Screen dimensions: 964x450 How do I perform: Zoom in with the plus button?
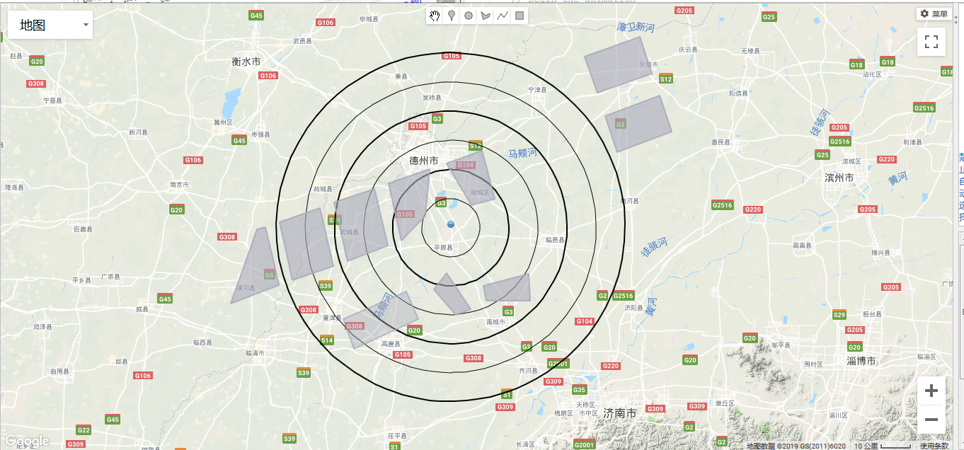[931, 391]
